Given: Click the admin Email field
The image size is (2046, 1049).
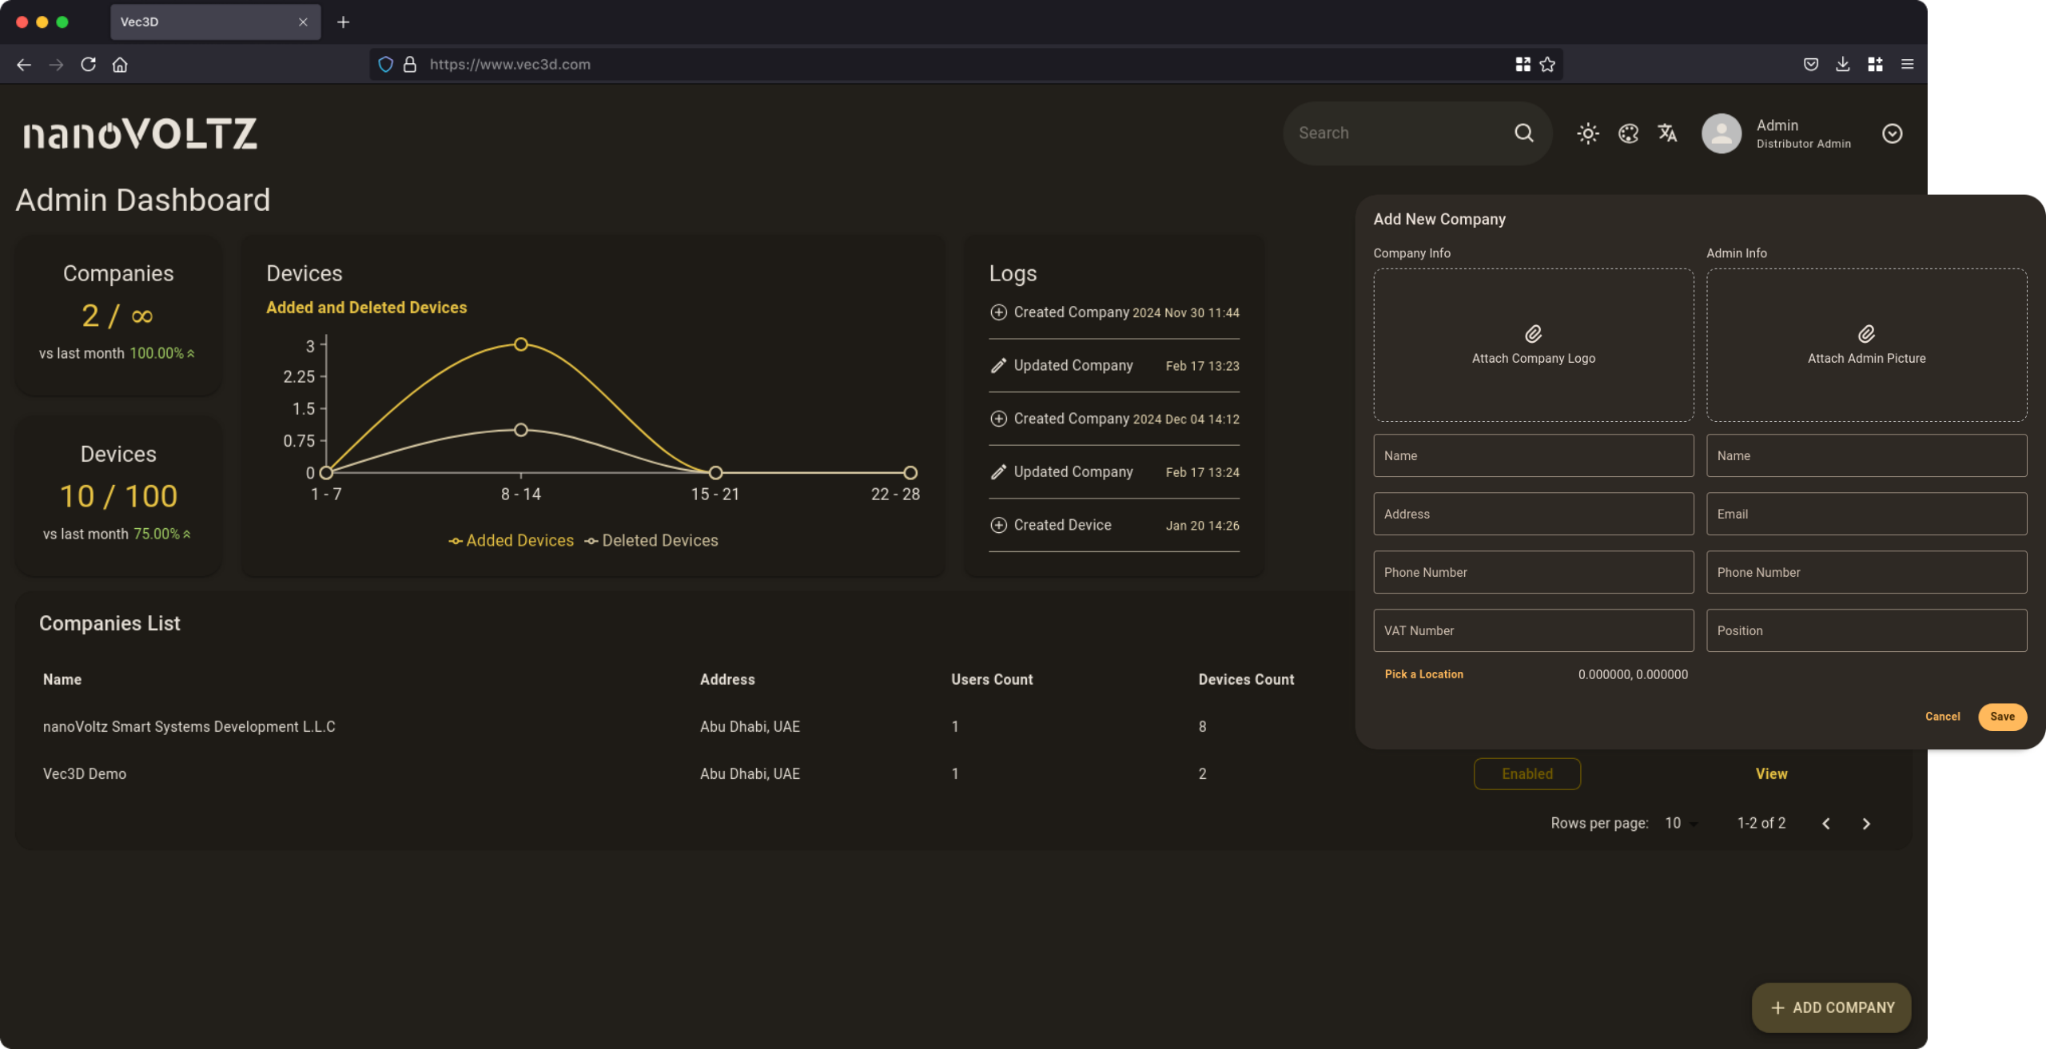Looking at the screenshot, I should pos(1866,514).
